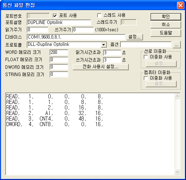Close the 통신 파일 편집 dialog

point(180,5)
